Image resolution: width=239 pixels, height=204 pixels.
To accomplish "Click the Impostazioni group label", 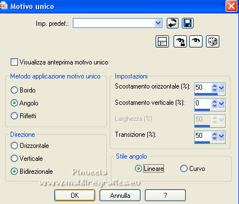I will 131,76.
